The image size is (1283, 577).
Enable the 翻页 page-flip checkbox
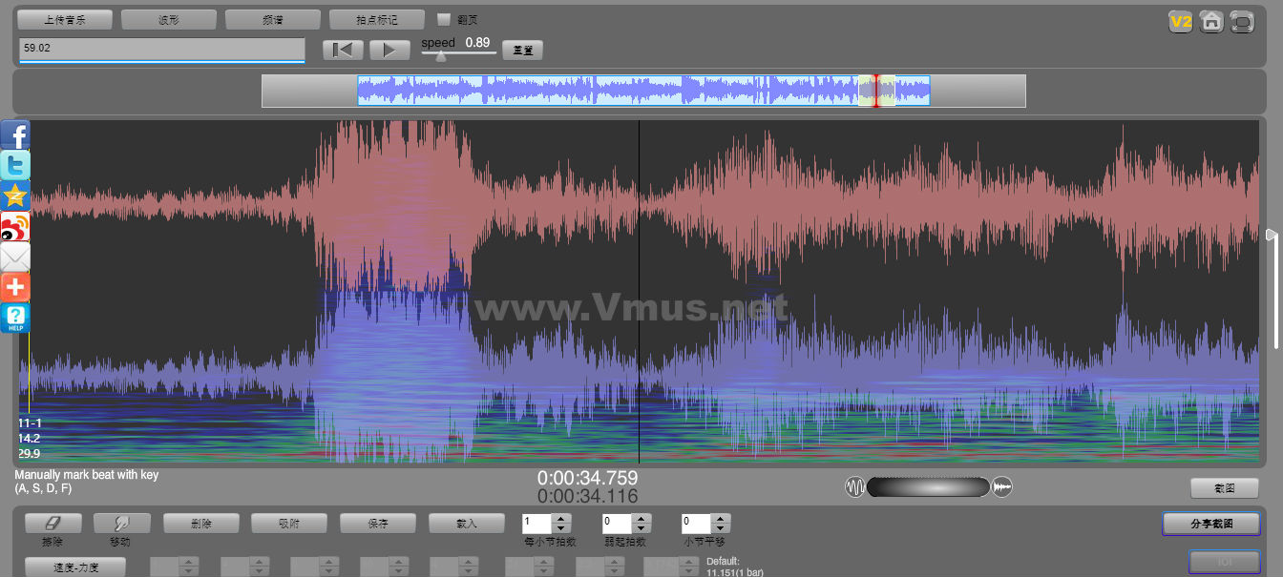(443, 19)
